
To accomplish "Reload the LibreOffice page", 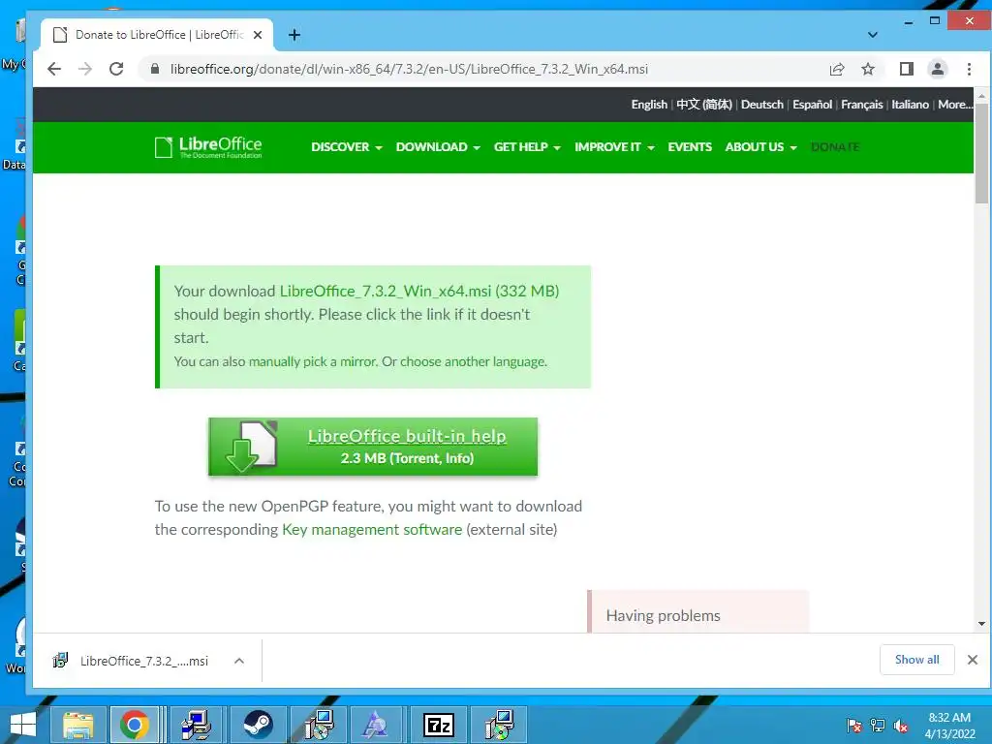I will tap(116, 69).
